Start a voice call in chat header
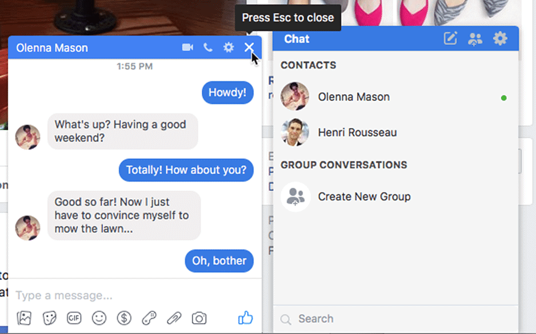 [x=208, y=47]
